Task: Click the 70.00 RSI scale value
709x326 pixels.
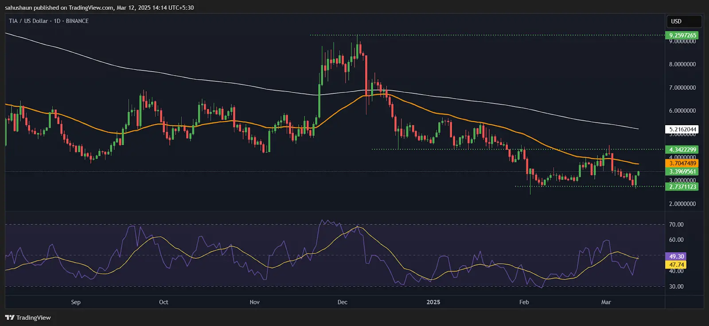Action: click(676, 225)
